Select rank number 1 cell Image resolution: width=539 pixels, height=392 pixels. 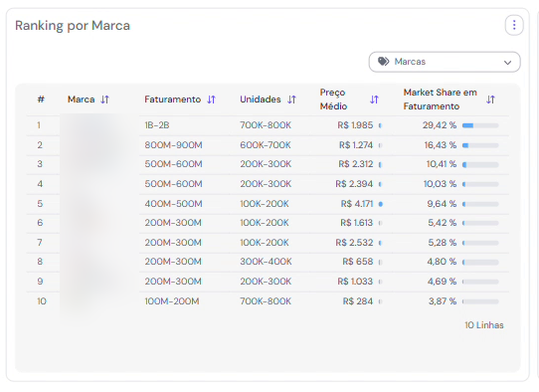(x=39, y=125)
